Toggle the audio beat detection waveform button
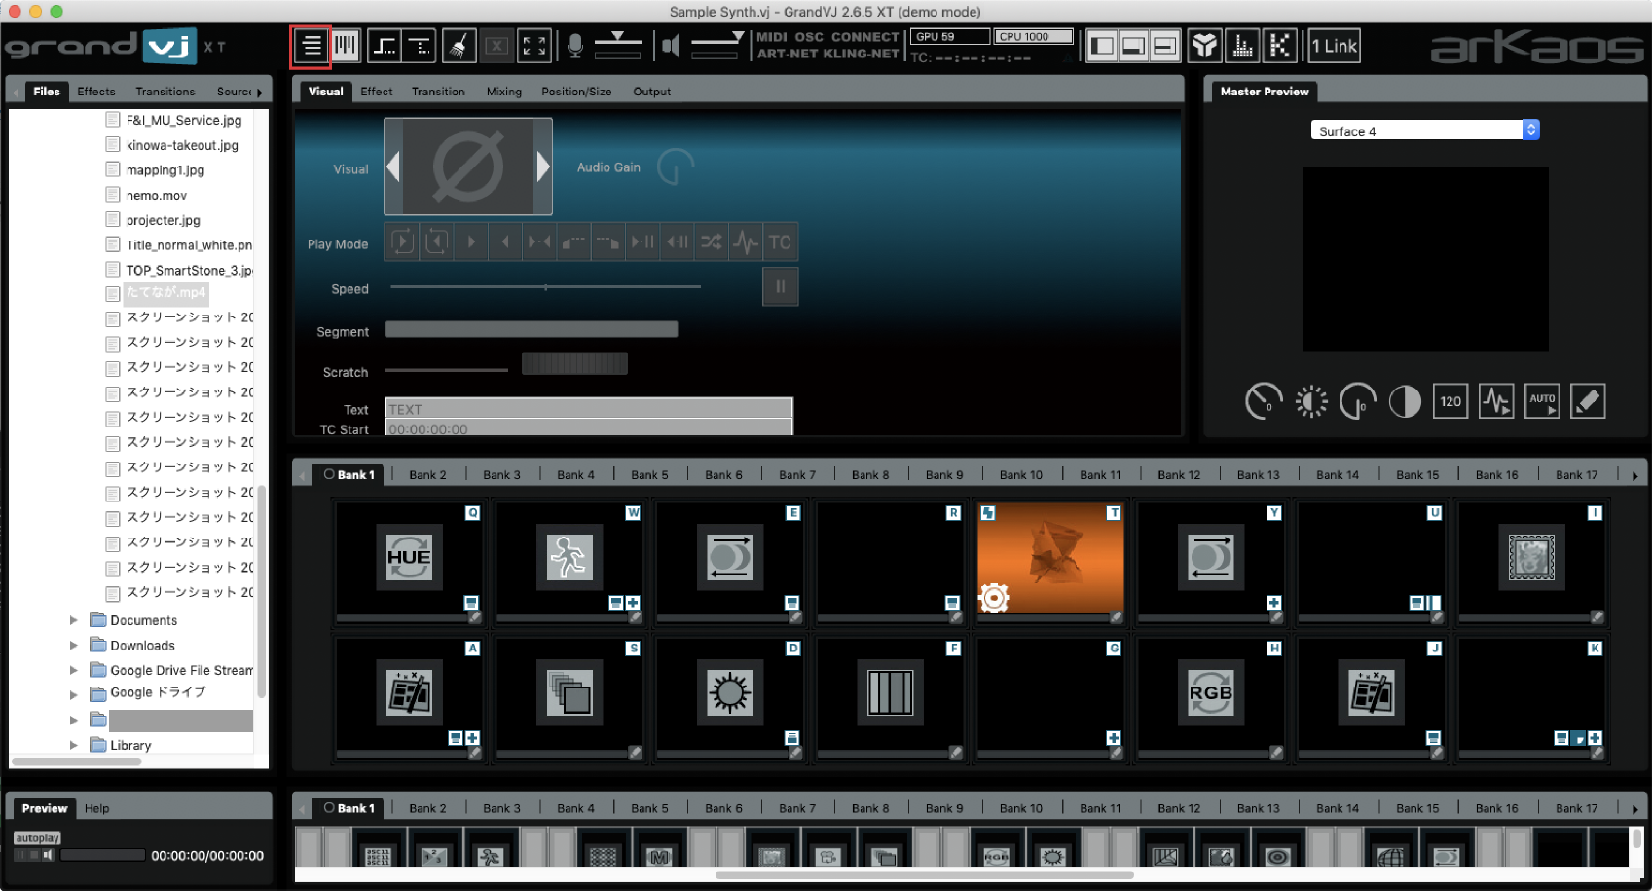The height and width of the screenshot is (891, 1652). 1496,401
